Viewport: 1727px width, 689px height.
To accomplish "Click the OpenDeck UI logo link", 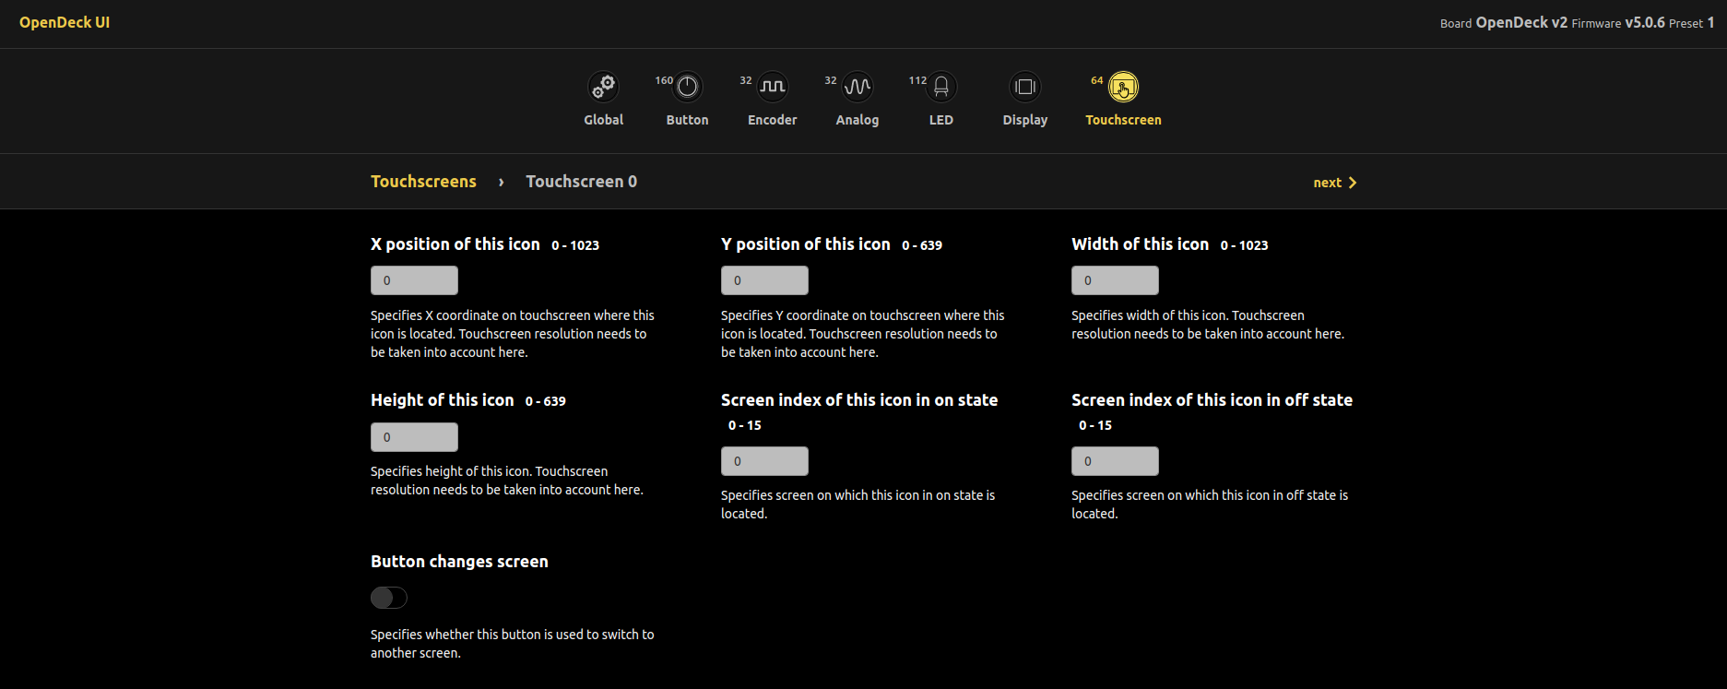I will tap(65, 22).
